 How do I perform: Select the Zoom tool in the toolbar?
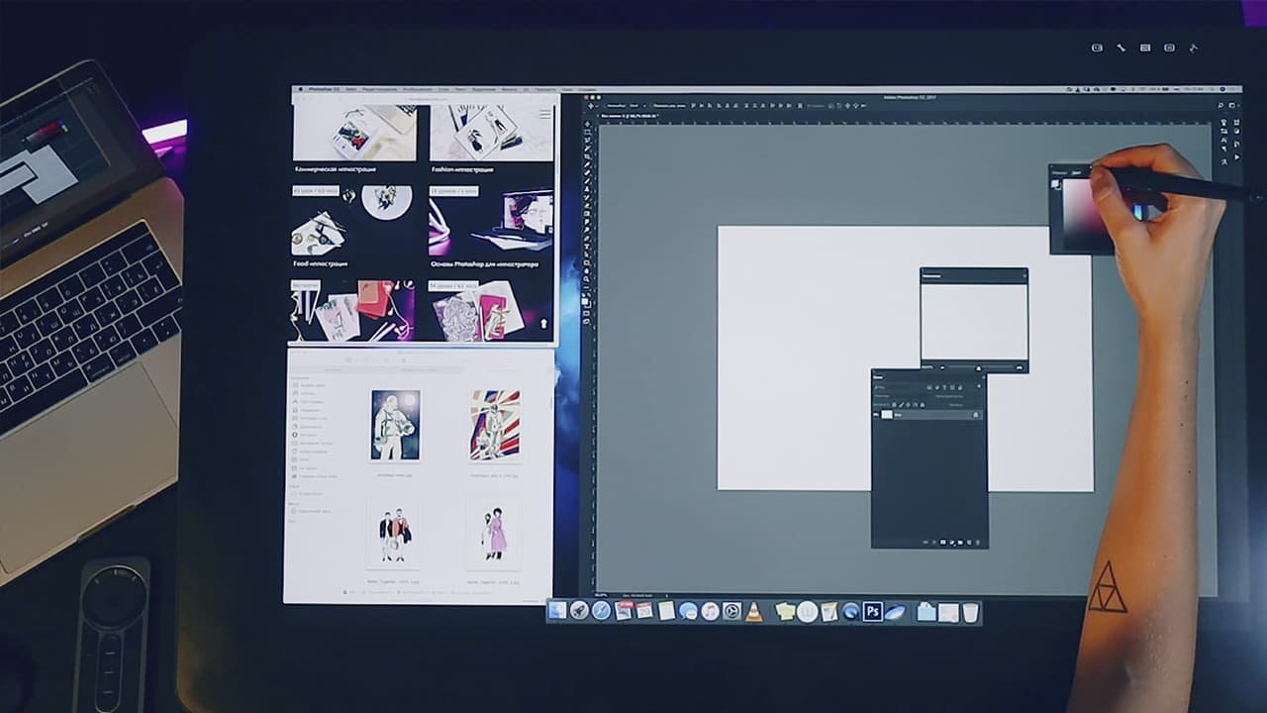tap(587, 278)
